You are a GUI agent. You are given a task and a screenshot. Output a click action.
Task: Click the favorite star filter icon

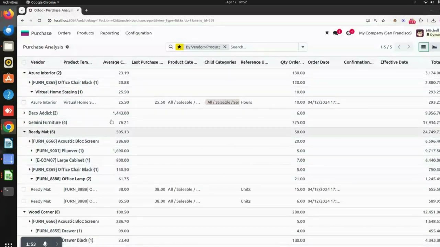(179, 47)
